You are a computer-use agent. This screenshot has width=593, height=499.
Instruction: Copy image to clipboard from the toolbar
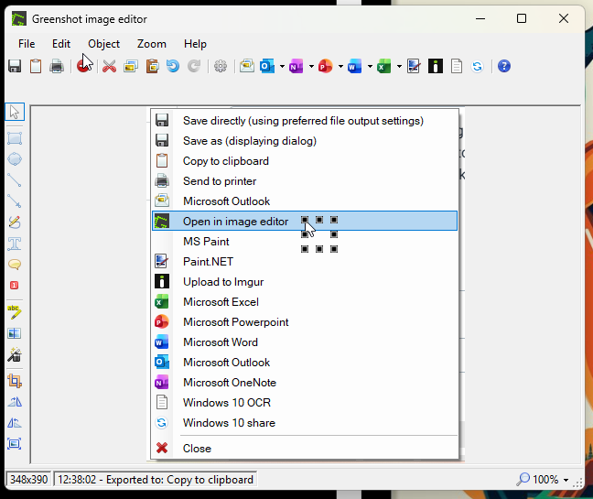36,66
